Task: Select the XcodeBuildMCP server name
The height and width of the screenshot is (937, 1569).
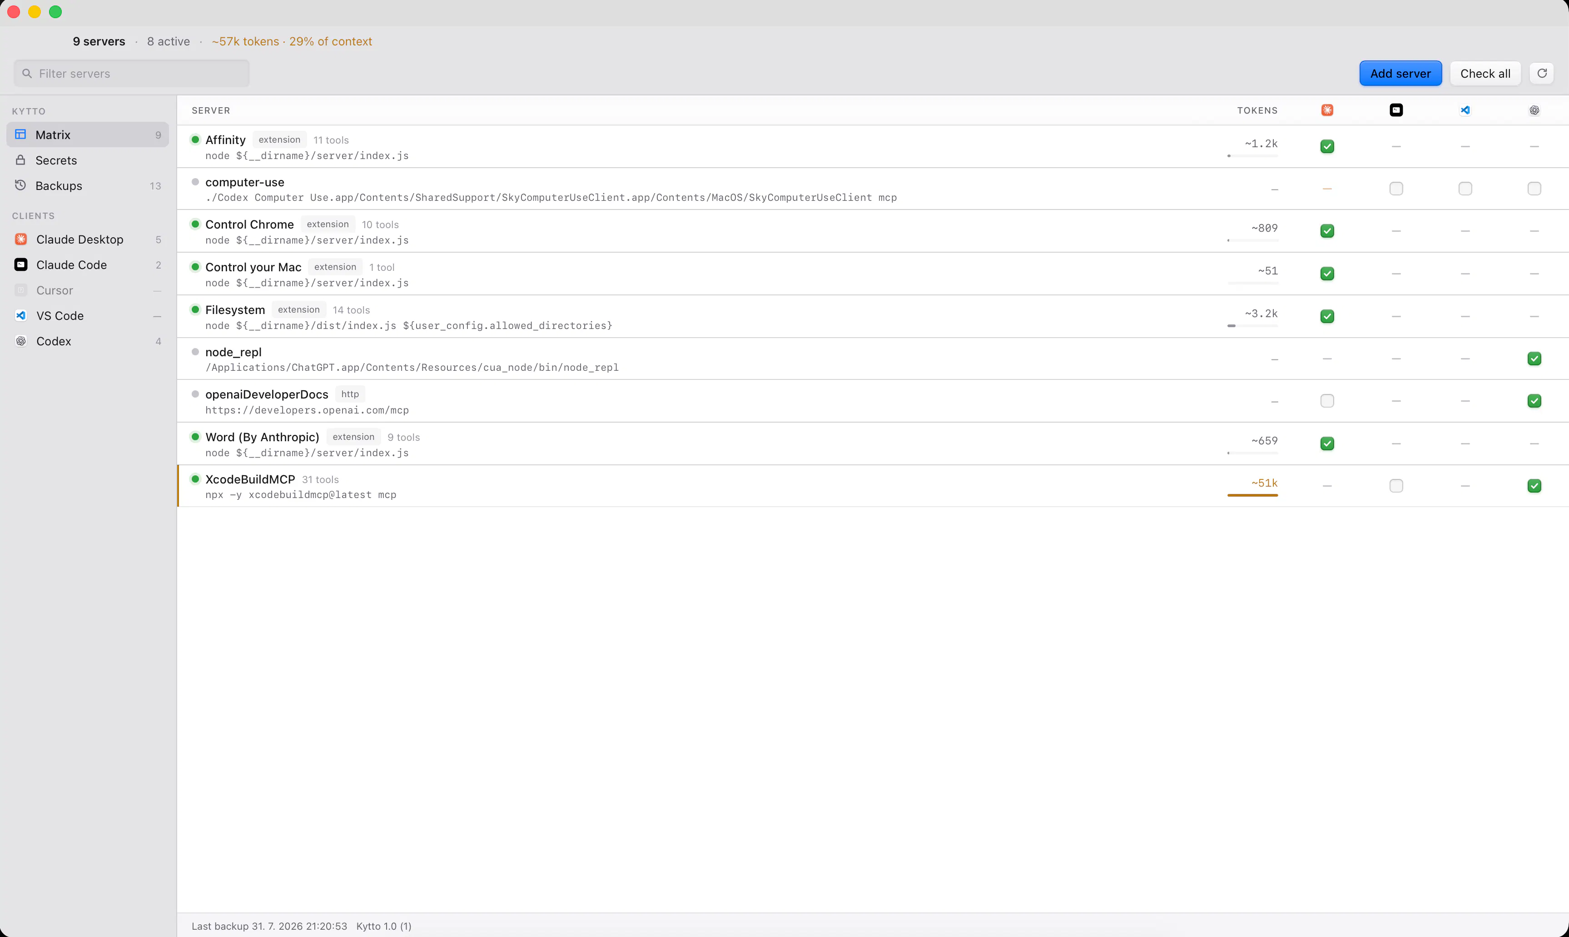Action: [x=250, y=479]
